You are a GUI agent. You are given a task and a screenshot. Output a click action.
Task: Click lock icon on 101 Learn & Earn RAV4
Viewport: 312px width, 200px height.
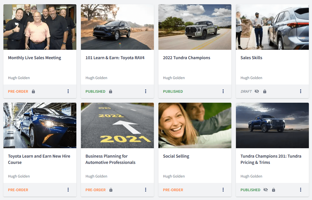[111, 92]
